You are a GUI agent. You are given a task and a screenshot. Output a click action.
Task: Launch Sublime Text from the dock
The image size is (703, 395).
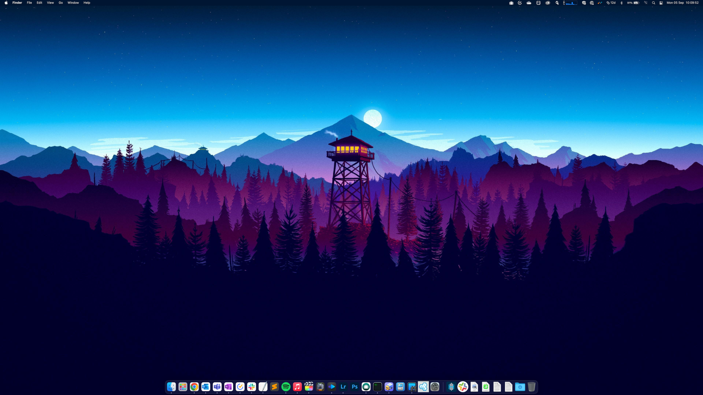275,387
